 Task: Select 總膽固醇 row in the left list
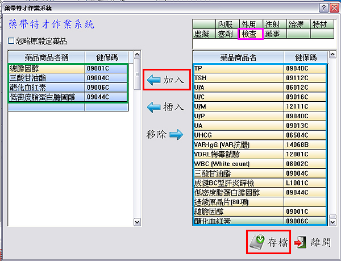[x=45, y=68]
